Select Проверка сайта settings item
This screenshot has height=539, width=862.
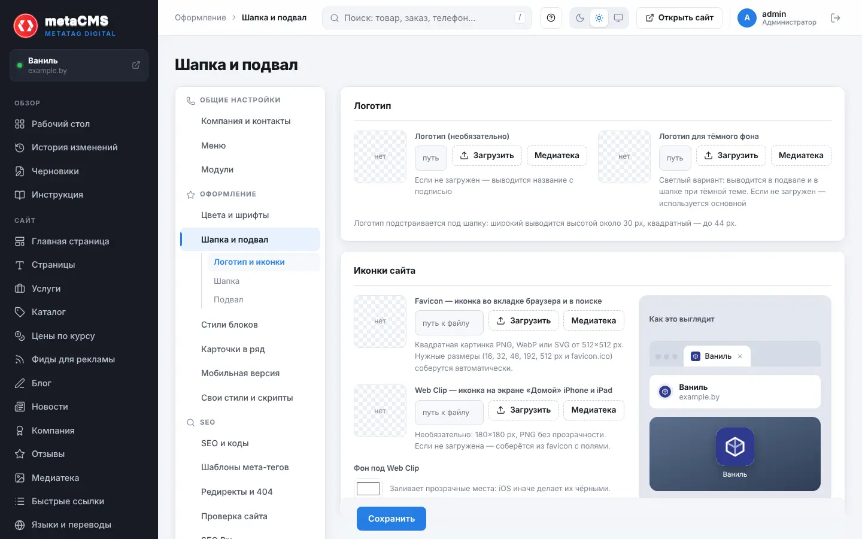(250, 516)
